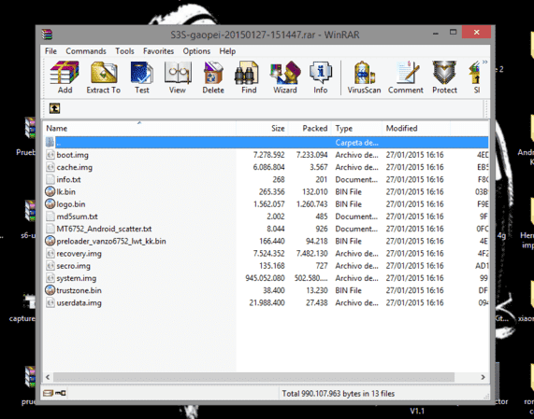Select the md5sum.txt file
Image resolution: width=534 pixels, height=419 pixels.
[x=267, y=216]
